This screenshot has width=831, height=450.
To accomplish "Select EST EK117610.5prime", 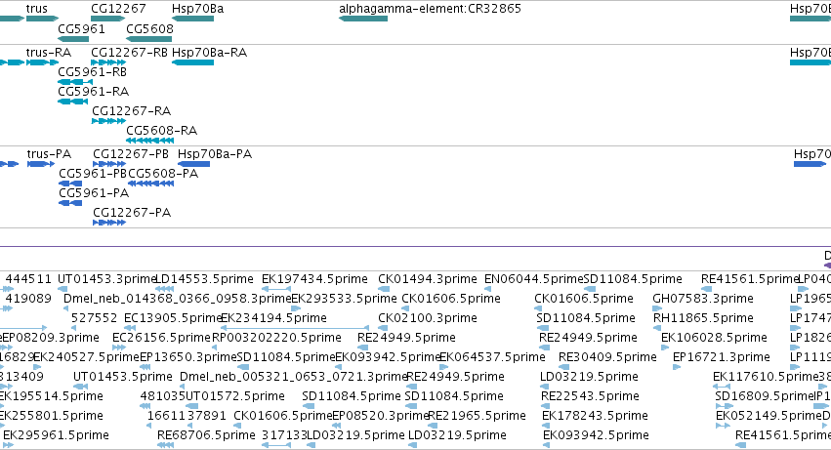I will pyautogui.click(x=766, y=378).
